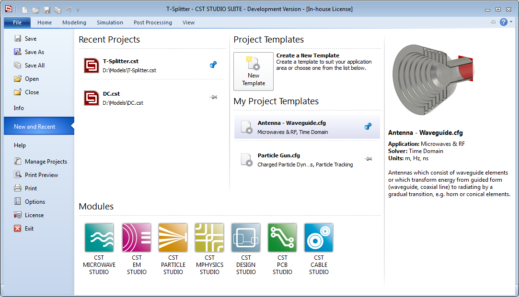Switch to the Simulation ribbon tab

pos(110,22)
